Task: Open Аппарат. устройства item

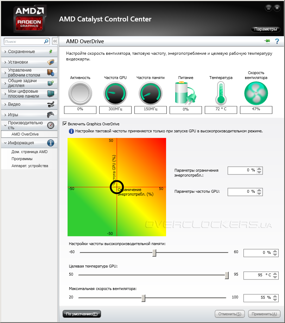Action: tap(30, 166)
